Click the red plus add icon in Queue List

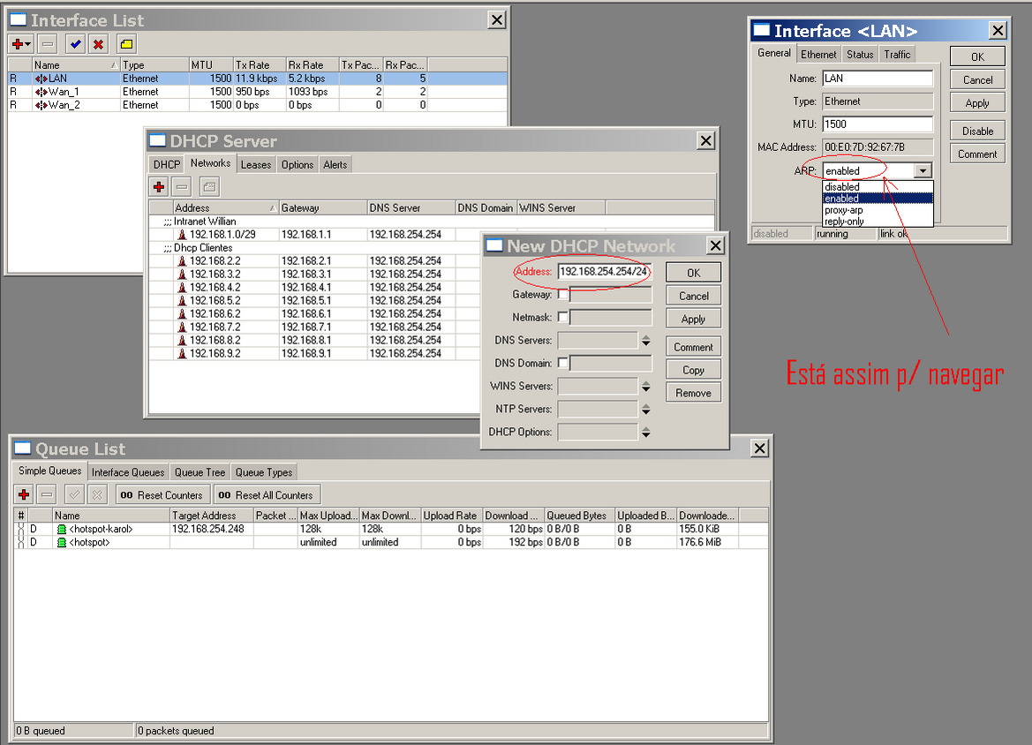(24, 494)
